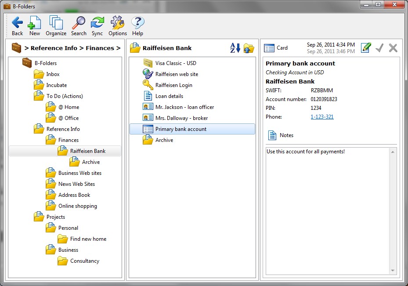Sort items with the A-Z sort icon

(x=235, y=48)
